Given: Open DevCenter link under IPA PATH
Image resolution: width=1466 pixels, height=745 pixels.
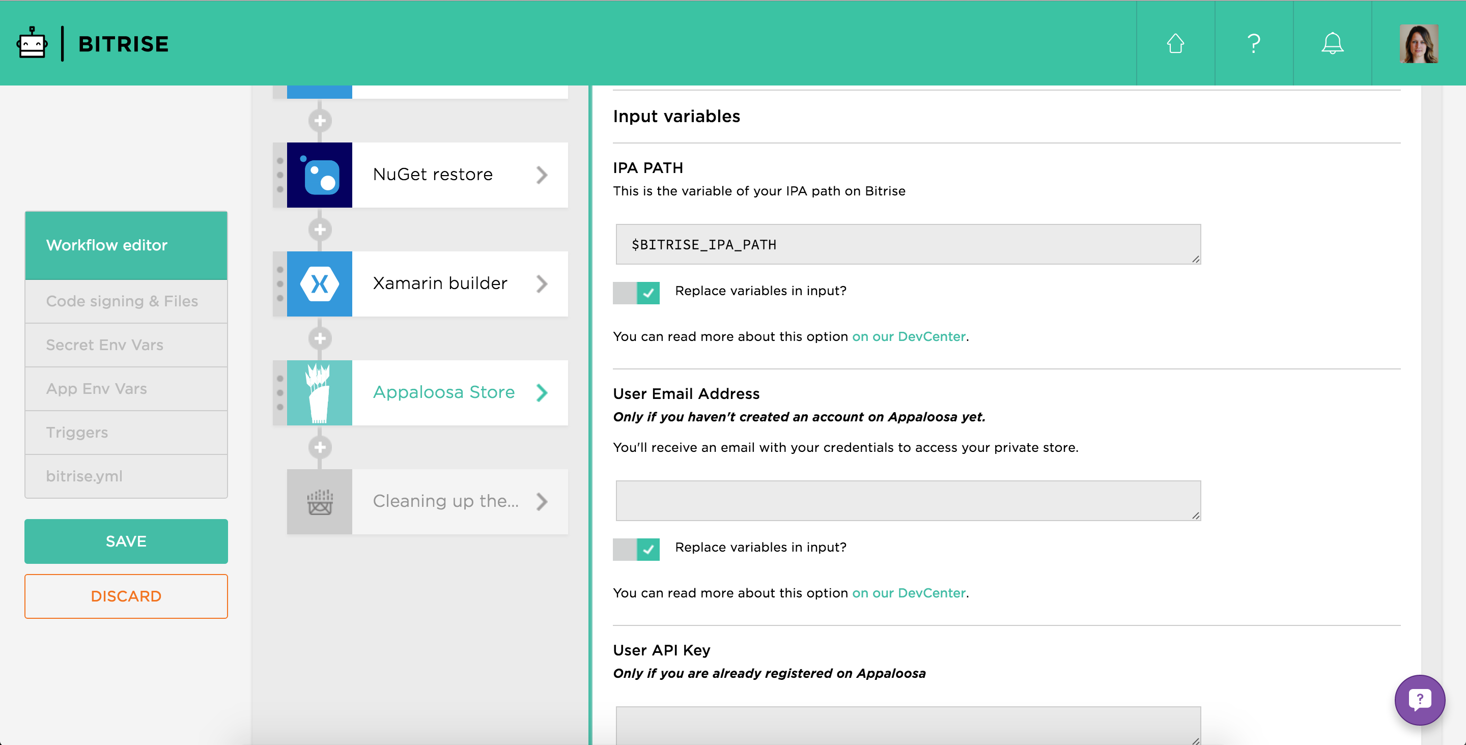Looking at the screenshot, I should pos(909,336).
